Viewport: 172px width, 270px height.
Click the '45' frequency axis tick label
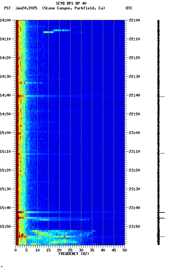(x=114, y=250)
